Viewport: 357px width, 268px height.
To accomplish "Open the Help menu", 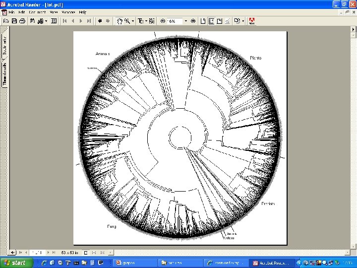I will point(82,12).
